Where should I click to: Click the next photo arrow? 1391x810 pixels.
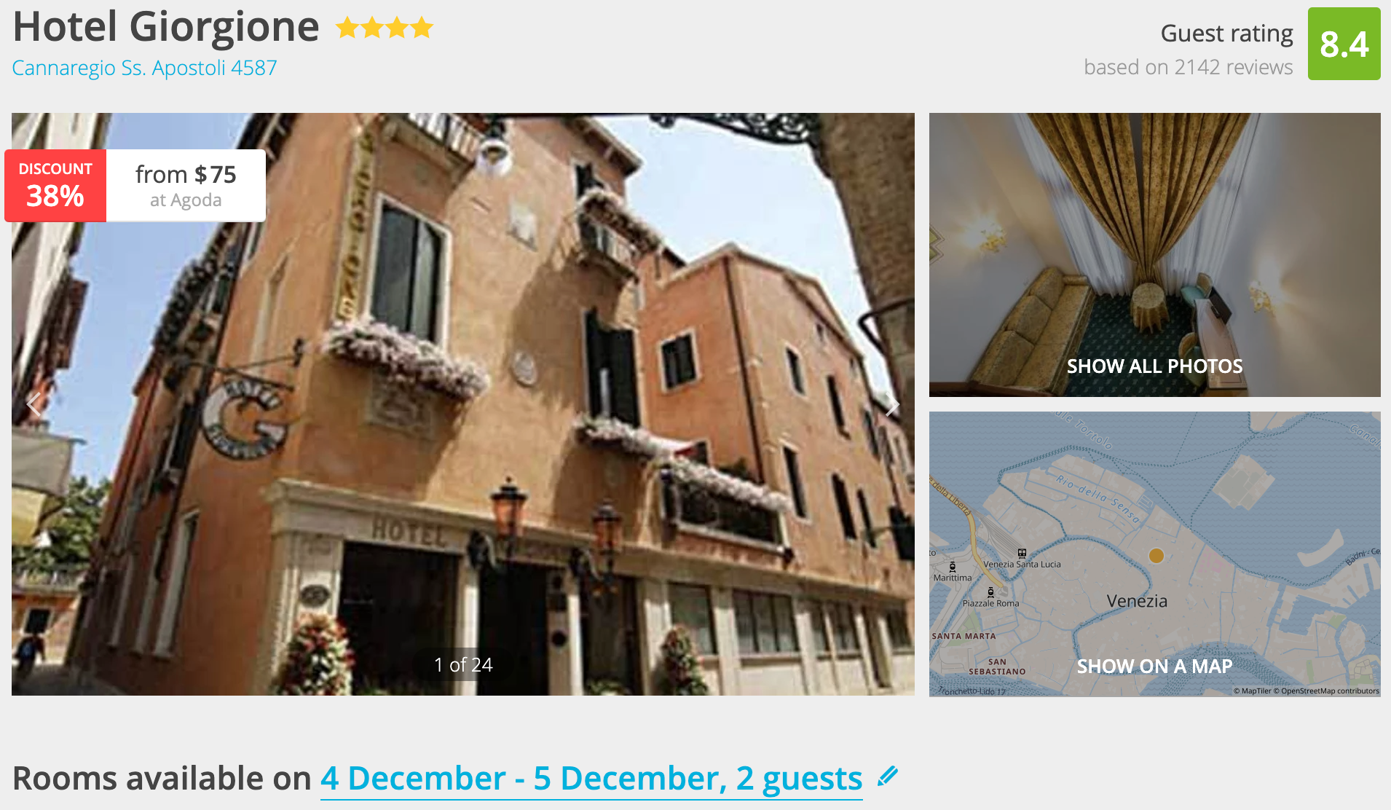(x=892, y=404)
